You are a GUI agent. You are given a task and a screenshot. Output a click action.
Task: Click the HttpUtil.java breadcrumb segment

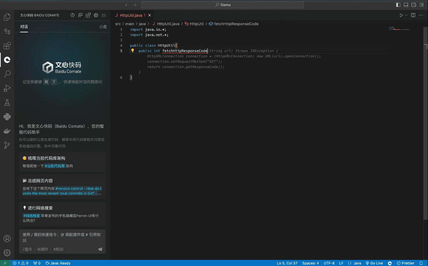pyautogui.click(x=165, y=24)
